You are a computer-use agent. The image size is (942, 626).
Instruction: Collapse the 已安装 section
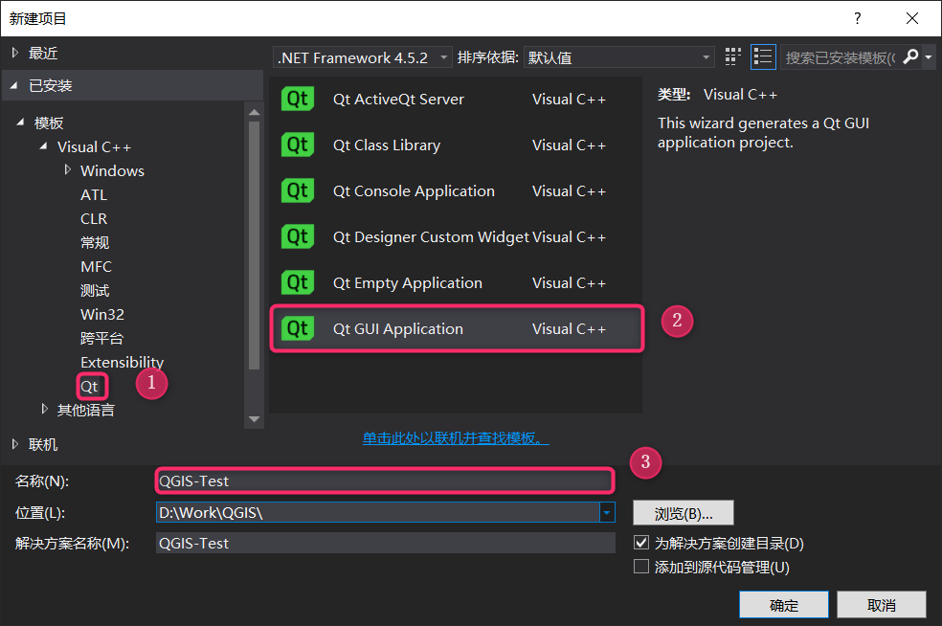point(13,85)
